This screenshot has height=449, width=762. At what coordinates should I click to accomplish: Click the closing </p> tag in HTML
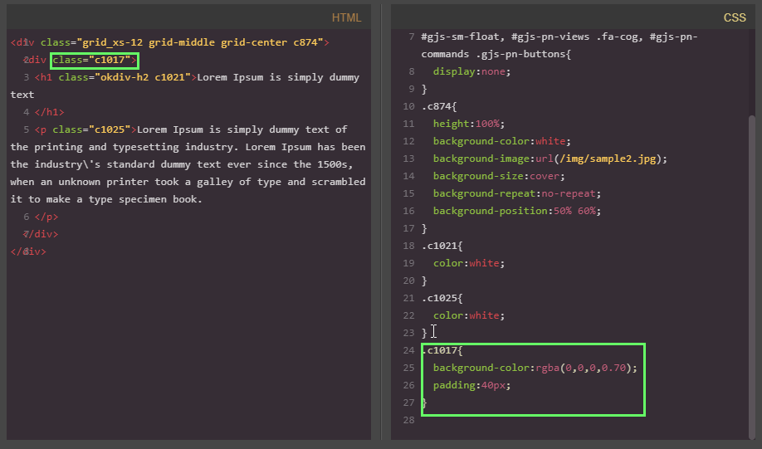click(x=46, y=217)
